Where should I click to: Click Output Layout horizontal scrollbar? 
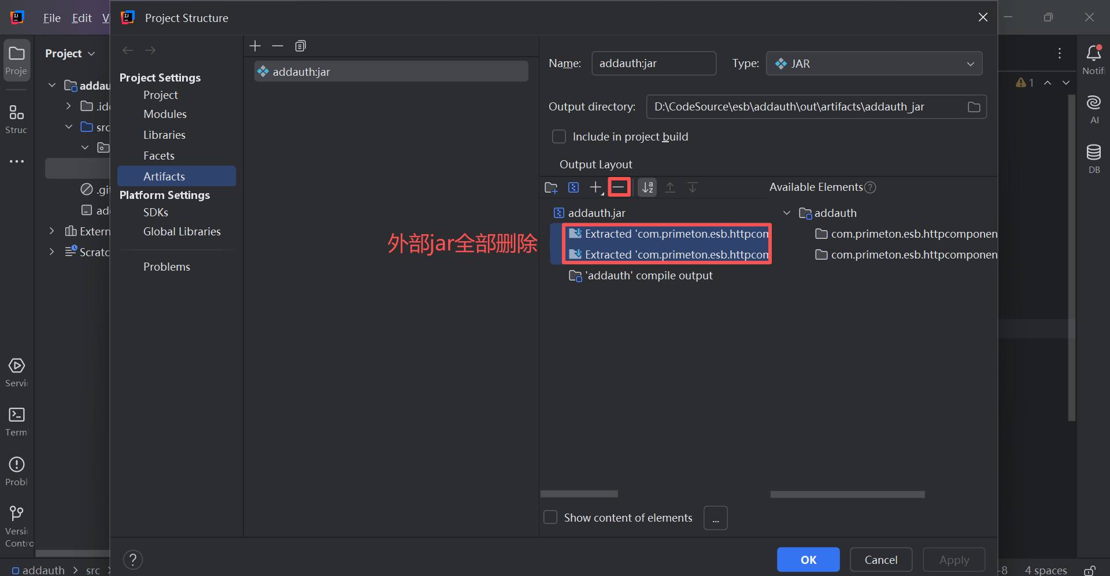coord(579,494)
